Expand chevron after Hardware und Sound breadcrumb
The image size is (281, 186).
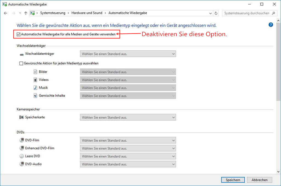click(105, 13)
